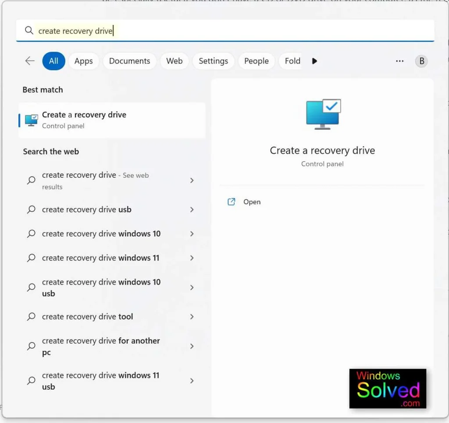Screen dimensions: 449x423
Task: Open the B account profile button
Action: (x=421, y=61)
